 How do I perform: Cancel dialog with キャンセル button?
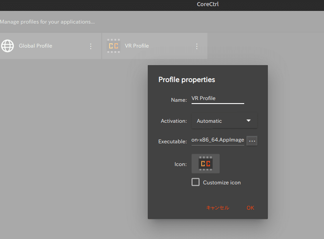[217, 208]
